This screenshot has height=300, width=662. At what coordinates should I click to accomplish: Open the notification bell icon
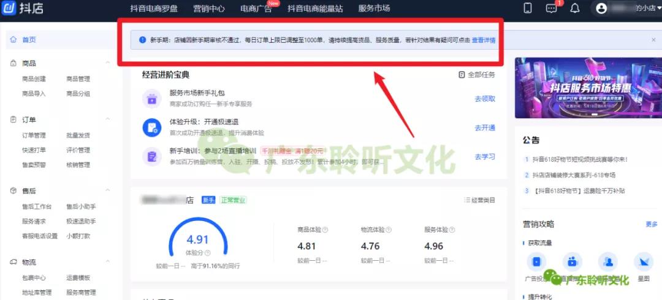574,8
